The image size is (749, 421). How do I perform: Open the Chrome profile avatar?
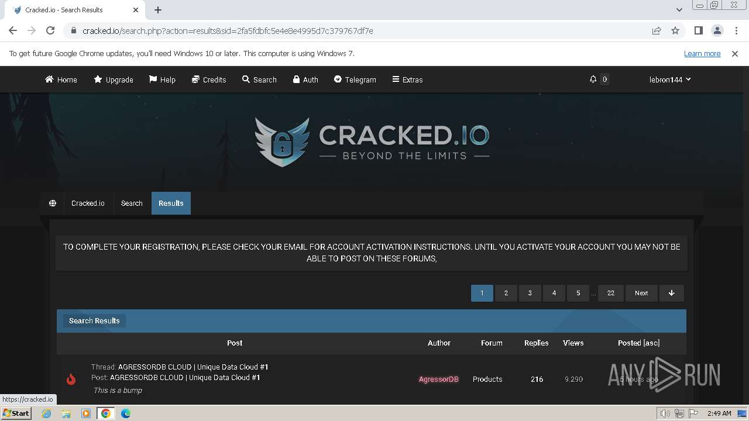pyautogui.click(x=717, y=30)
